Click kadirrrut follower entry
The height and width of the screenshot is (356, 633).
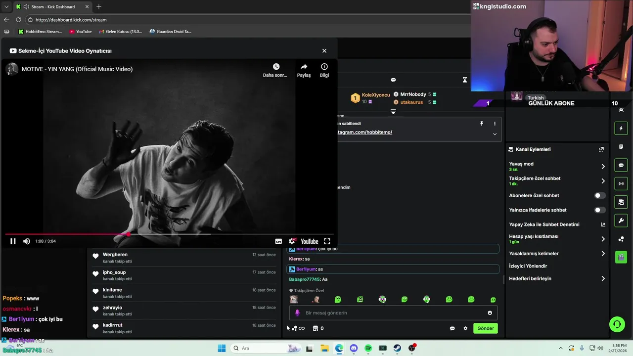(184, 329)
